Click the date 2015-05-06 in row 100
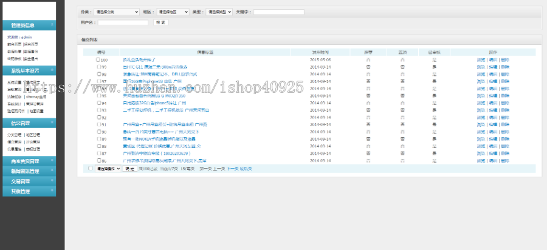The width and height of the screenshot is (547, 250). [x=320, y=60]
